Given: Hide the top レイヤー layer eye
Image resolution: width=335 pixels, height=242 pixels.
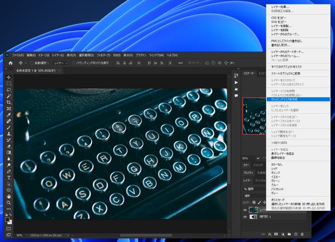Looking at the screenshot, I should click(245, 210).
